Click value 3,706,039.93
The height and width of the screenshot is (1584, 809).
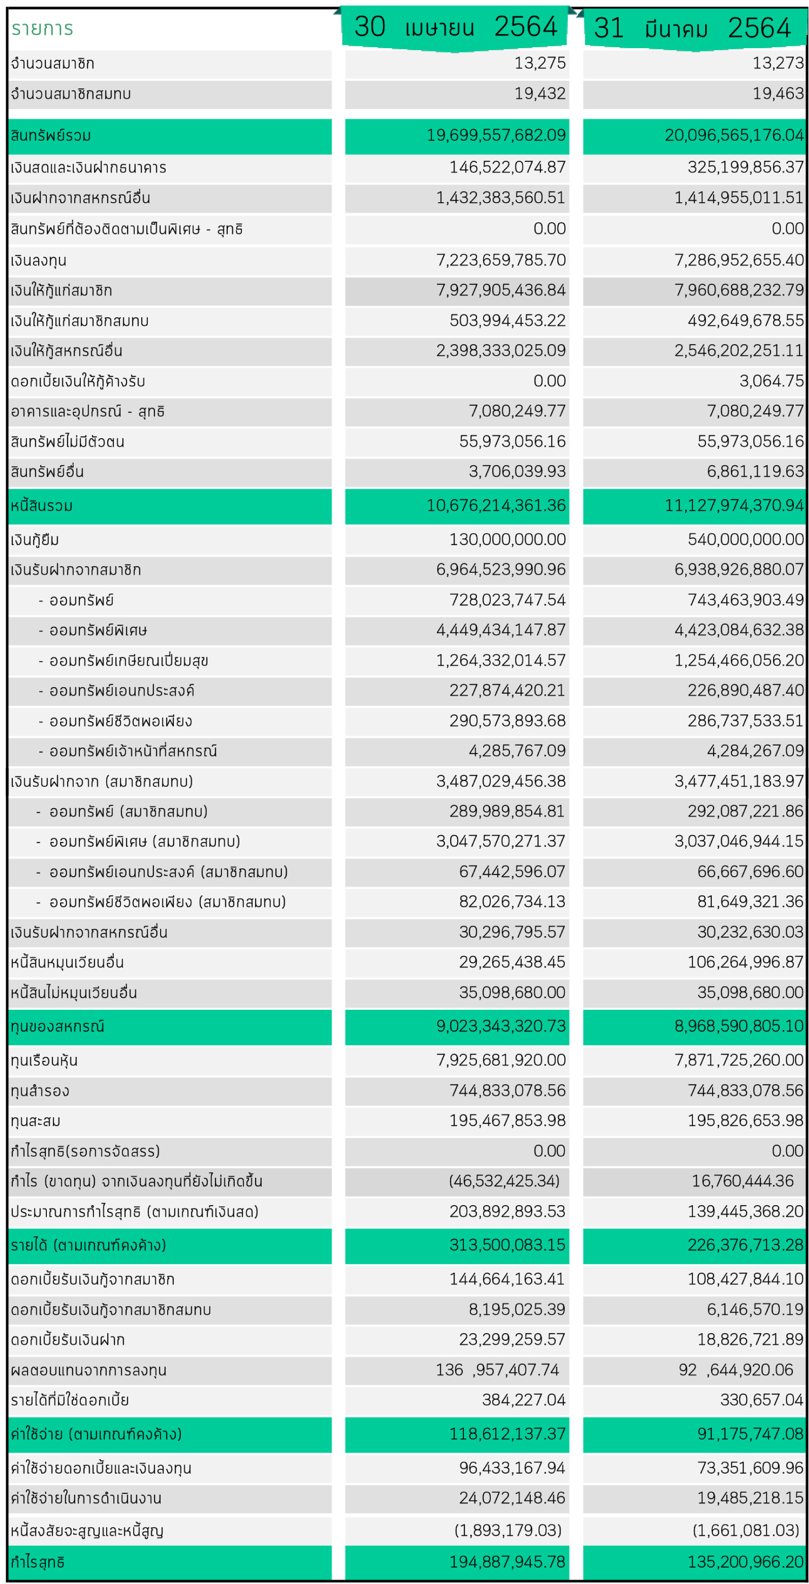click(x=517, y=472)
